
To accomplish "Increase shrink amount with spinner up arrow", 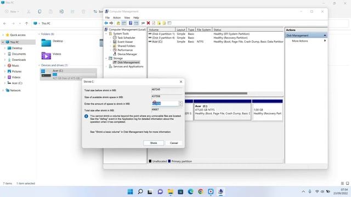I will click(x=180, y=102).
